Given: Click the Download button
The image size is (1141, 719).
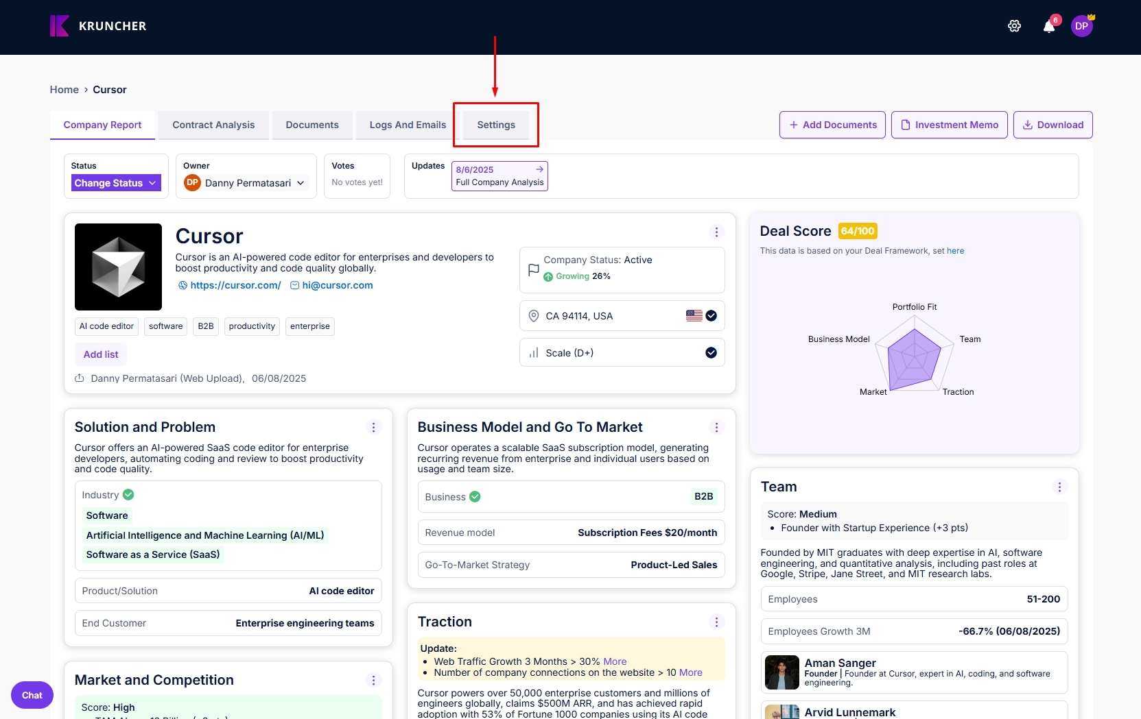Looking at the screenshot, I should click(1053, 125).
